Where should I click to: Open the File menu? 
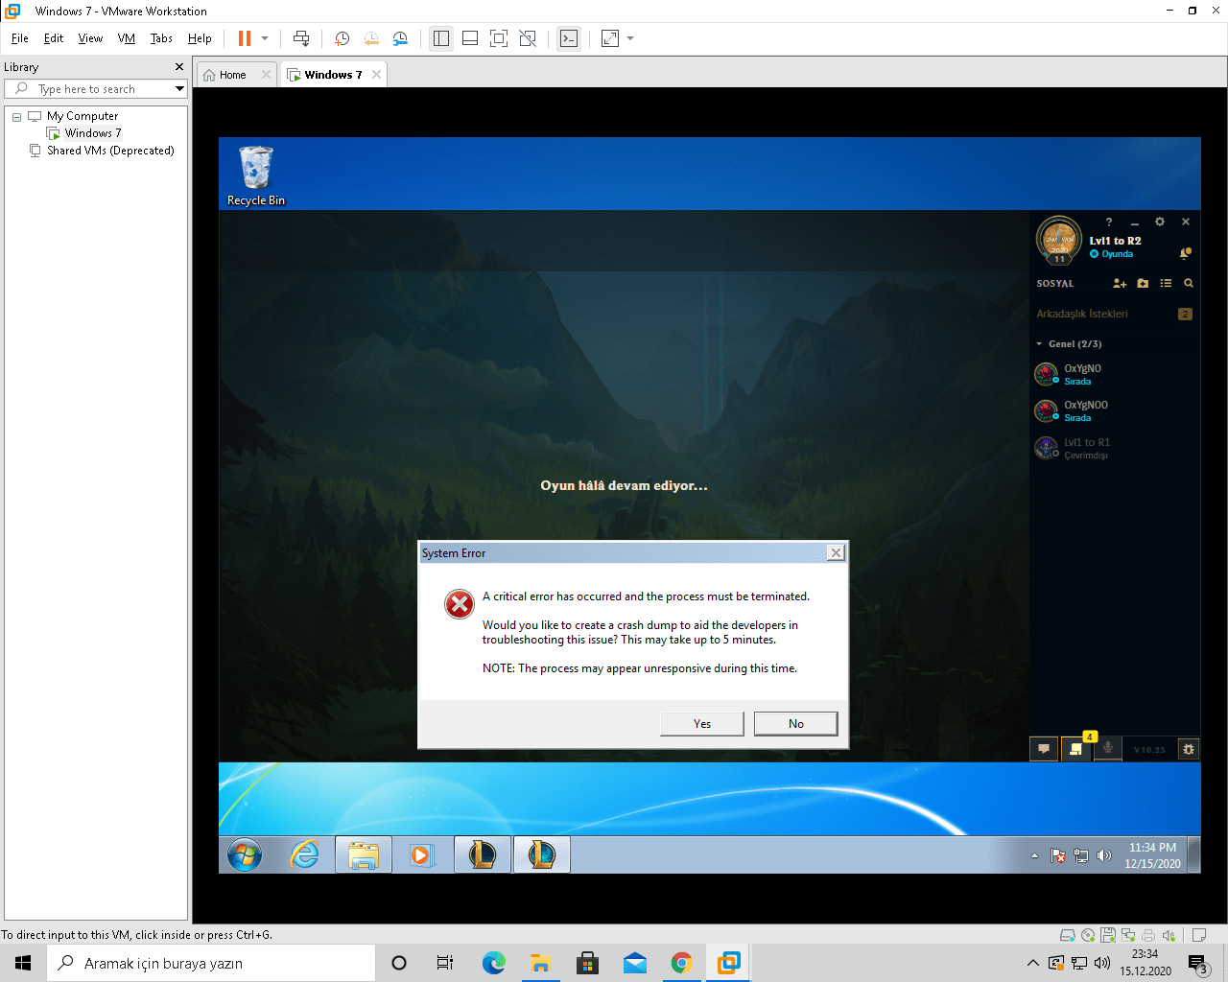20,38
